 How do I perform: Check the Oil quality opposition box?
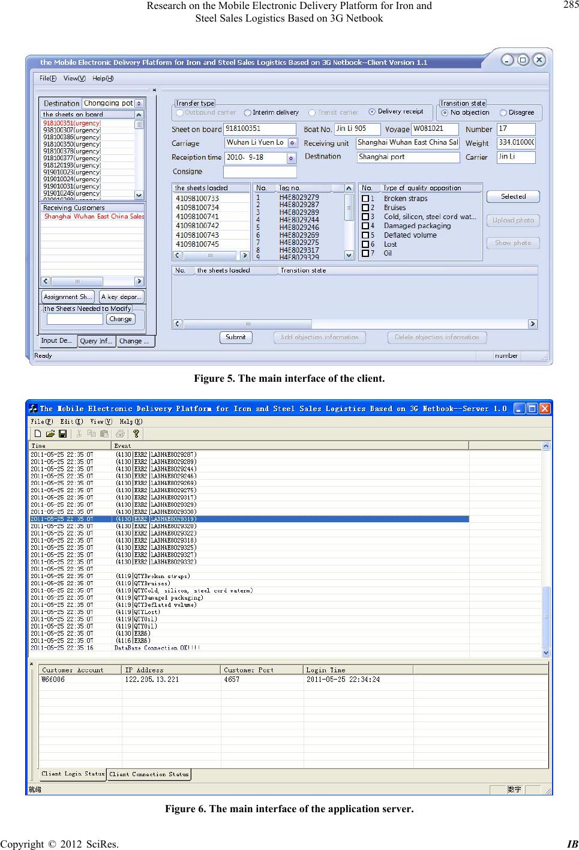point(365,253)
